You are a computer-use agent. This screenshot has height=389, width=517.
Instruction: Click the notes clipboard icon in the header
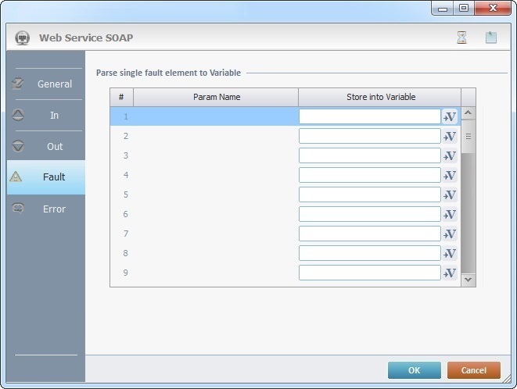(490, 37)
